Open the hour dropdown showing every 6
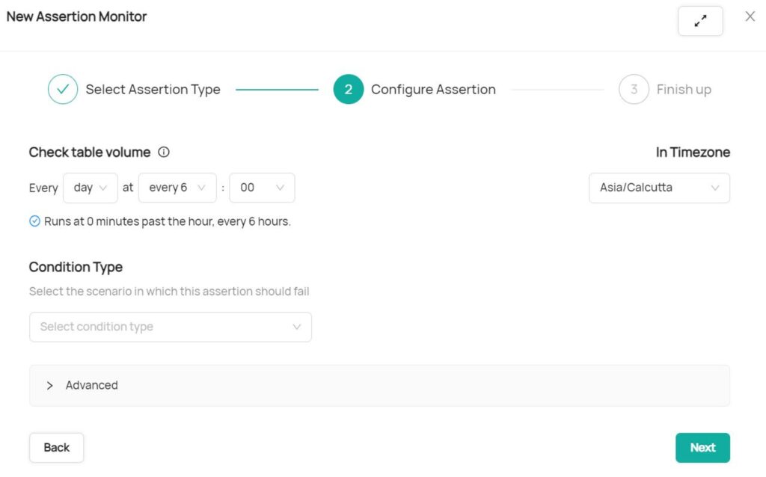The image size is (766, 477). click(177, 188)
